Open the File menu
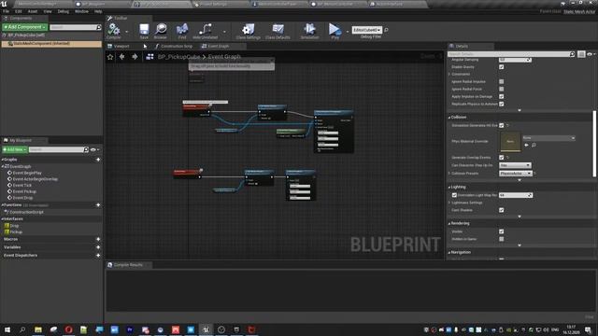The height and width of the screenshot is (336, 598). tap(7, 11)
